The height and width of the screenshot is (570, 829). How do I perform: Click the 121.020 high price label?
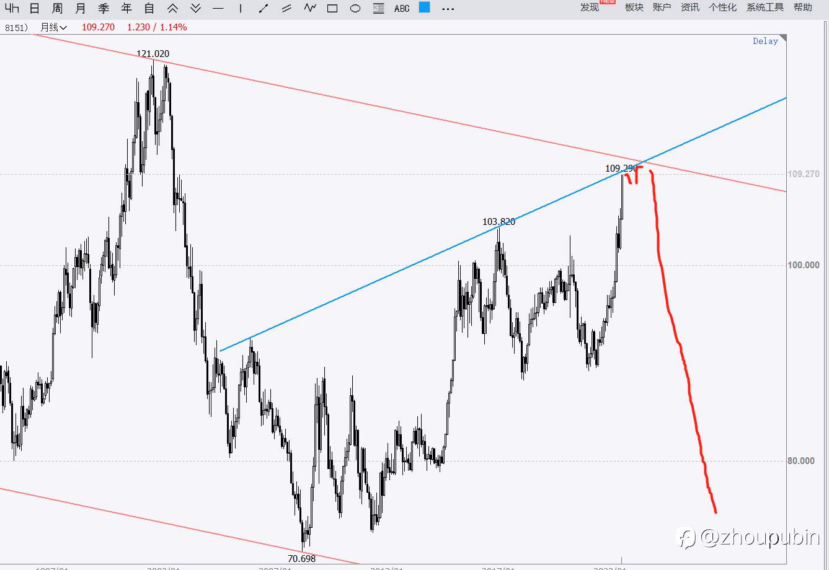153,54
